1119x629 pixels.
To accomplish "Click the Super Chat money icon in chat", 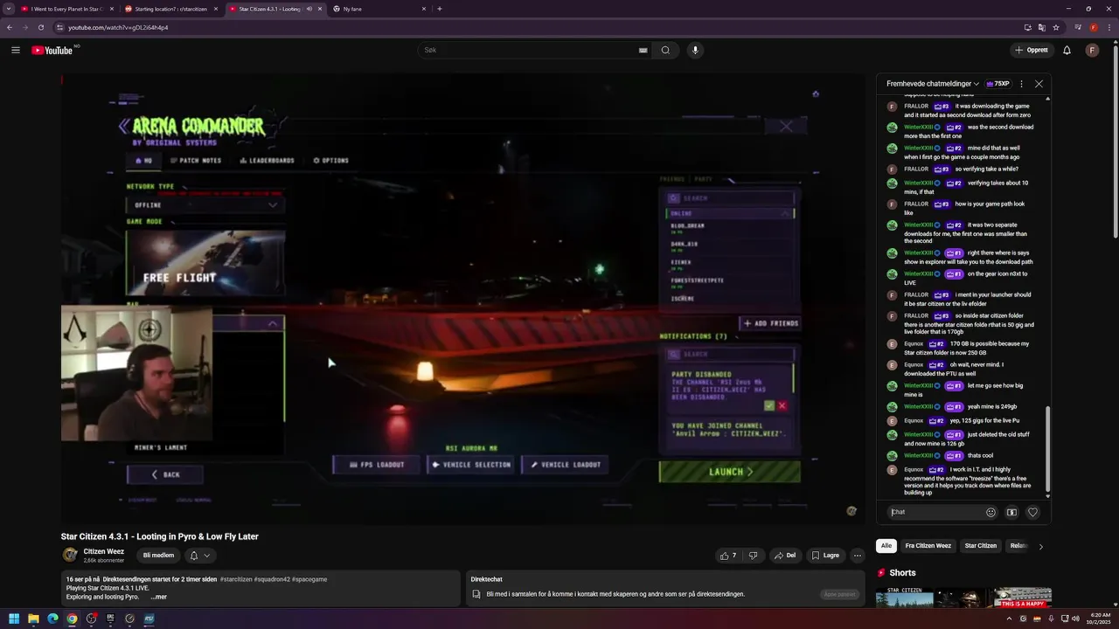I will pos(1011,512).
